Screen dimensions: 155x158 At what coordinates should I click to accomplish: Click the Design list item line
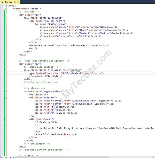point(55,107)
